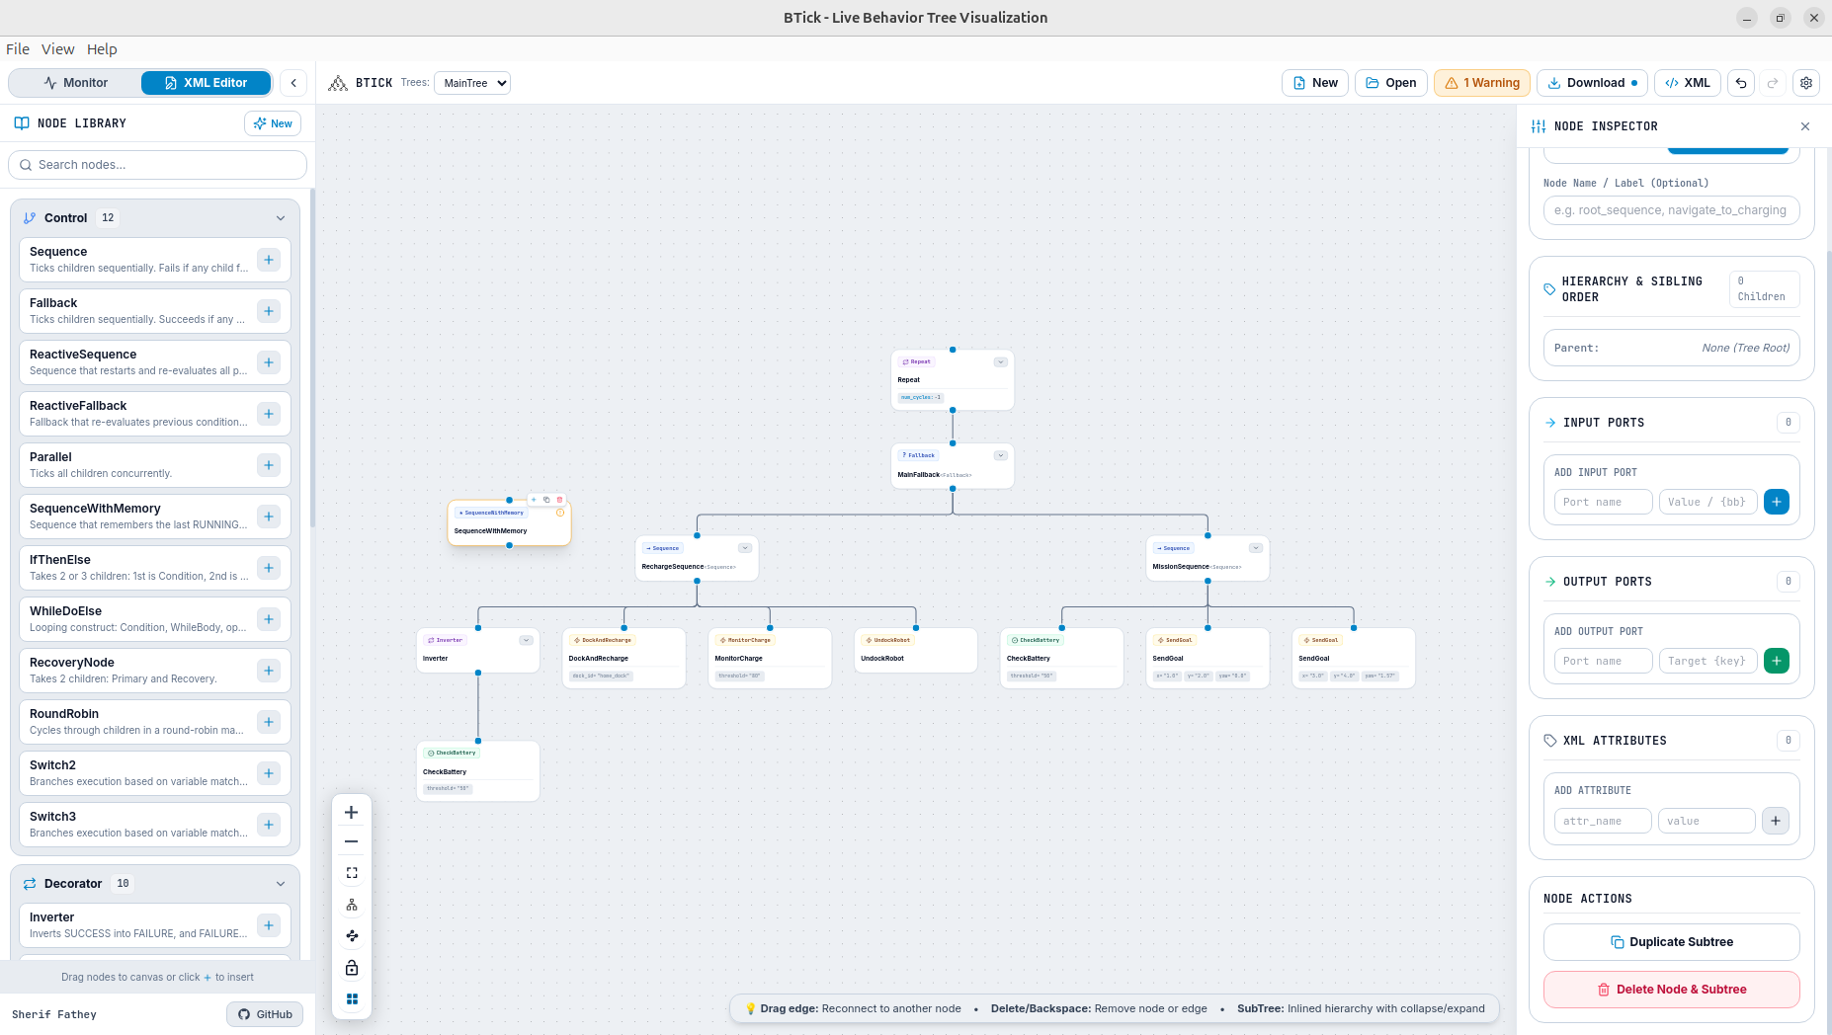The width and height of the screenshot is (1832, 1035).
Task: Add the Sequence node from the library
Action: coord(269,260)
